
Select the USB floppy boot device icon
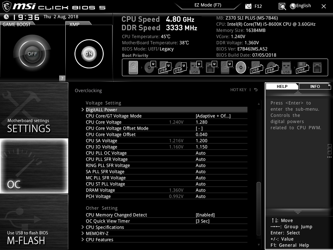[x=302, y=68]
